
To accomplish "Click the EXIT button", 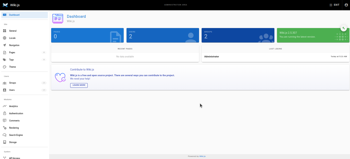I will 334,5.
